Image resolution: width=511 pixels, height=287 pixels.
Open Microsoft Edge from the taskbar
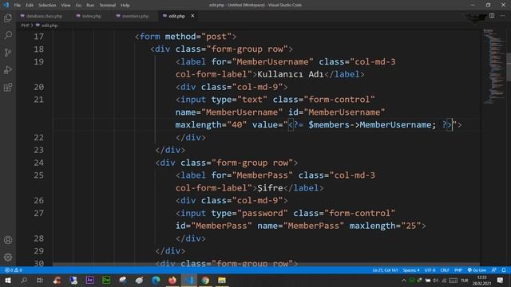click(156, 280)
